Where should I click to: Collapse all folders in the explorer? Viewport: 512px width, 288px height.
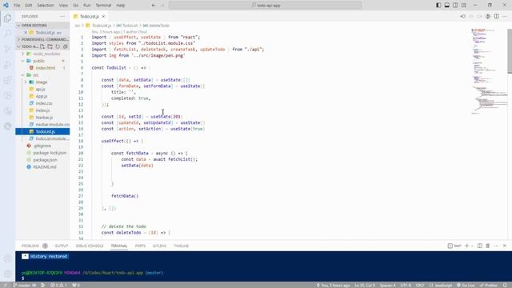tap(66, 46)
